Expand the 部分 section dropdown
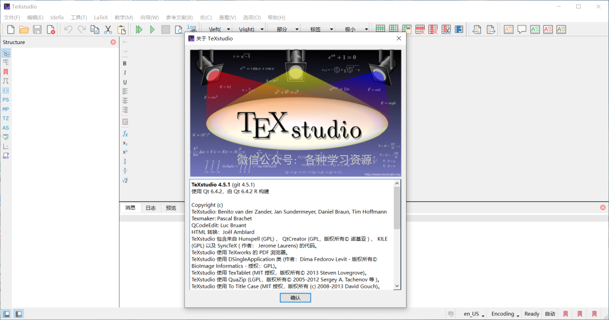Image resolution: width=609 pixels, height=320 pixels. (297, 29)
